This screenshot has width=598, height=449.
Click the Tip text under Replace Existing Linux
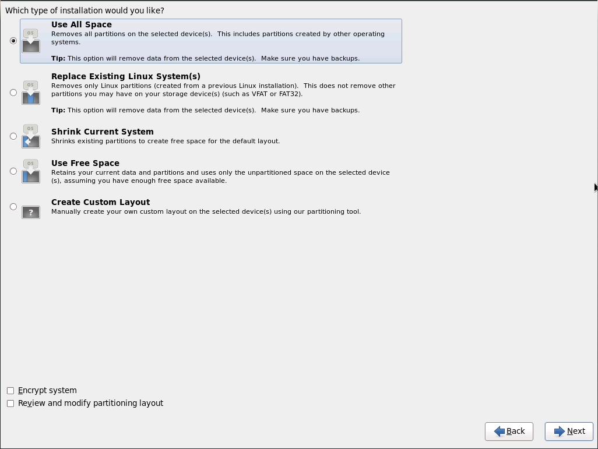[206, 110]
